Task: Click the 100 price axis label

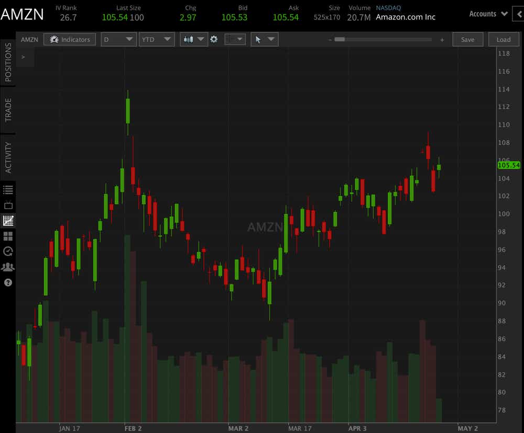Action: click(504, 214)
